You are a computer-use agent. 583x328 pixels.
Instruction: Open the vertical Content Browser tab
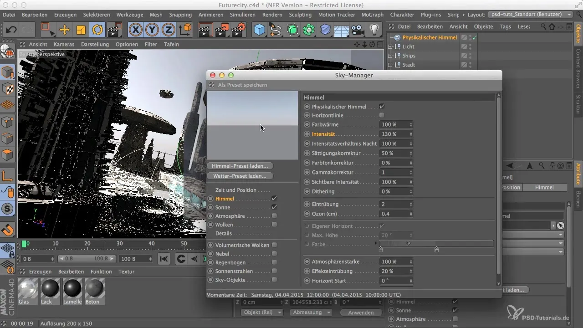pyautogui.click(x=578, y=68)
